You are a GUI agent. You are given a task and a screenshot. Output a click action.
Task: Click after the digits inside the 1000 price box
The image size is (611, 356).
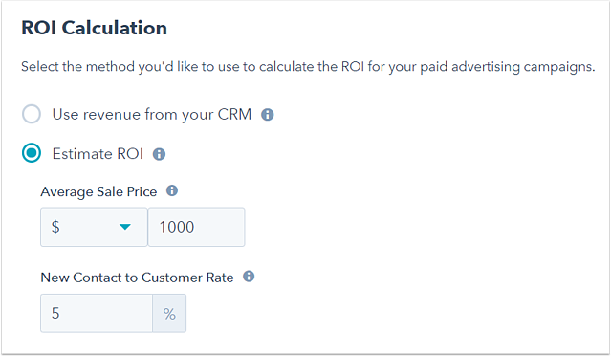click(x=218, y=227)
